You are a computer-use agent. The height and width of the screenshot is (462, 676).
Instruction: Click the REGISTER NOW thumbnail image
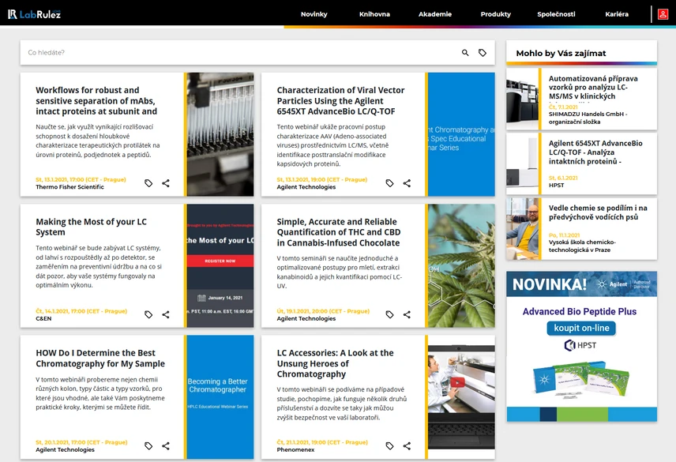click(x=220, y=265)
